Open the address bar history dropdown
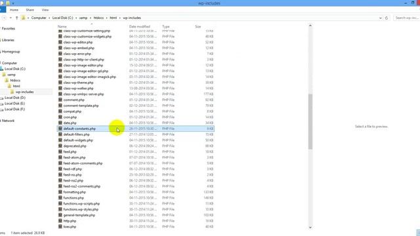The image size is (420, 236). (x=381, y=18)
